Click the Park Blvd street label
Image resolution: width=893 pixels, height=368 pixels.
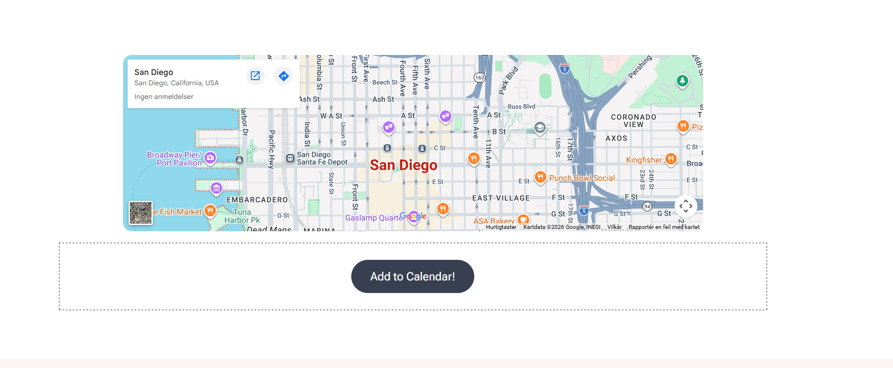pyautogui.click(x=508, y=80)
